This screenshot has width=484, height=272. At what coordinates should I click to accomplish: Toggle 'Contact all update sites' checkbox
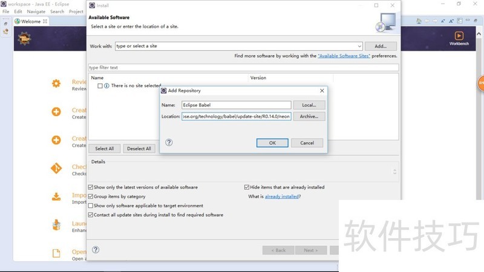coord(91,215)
